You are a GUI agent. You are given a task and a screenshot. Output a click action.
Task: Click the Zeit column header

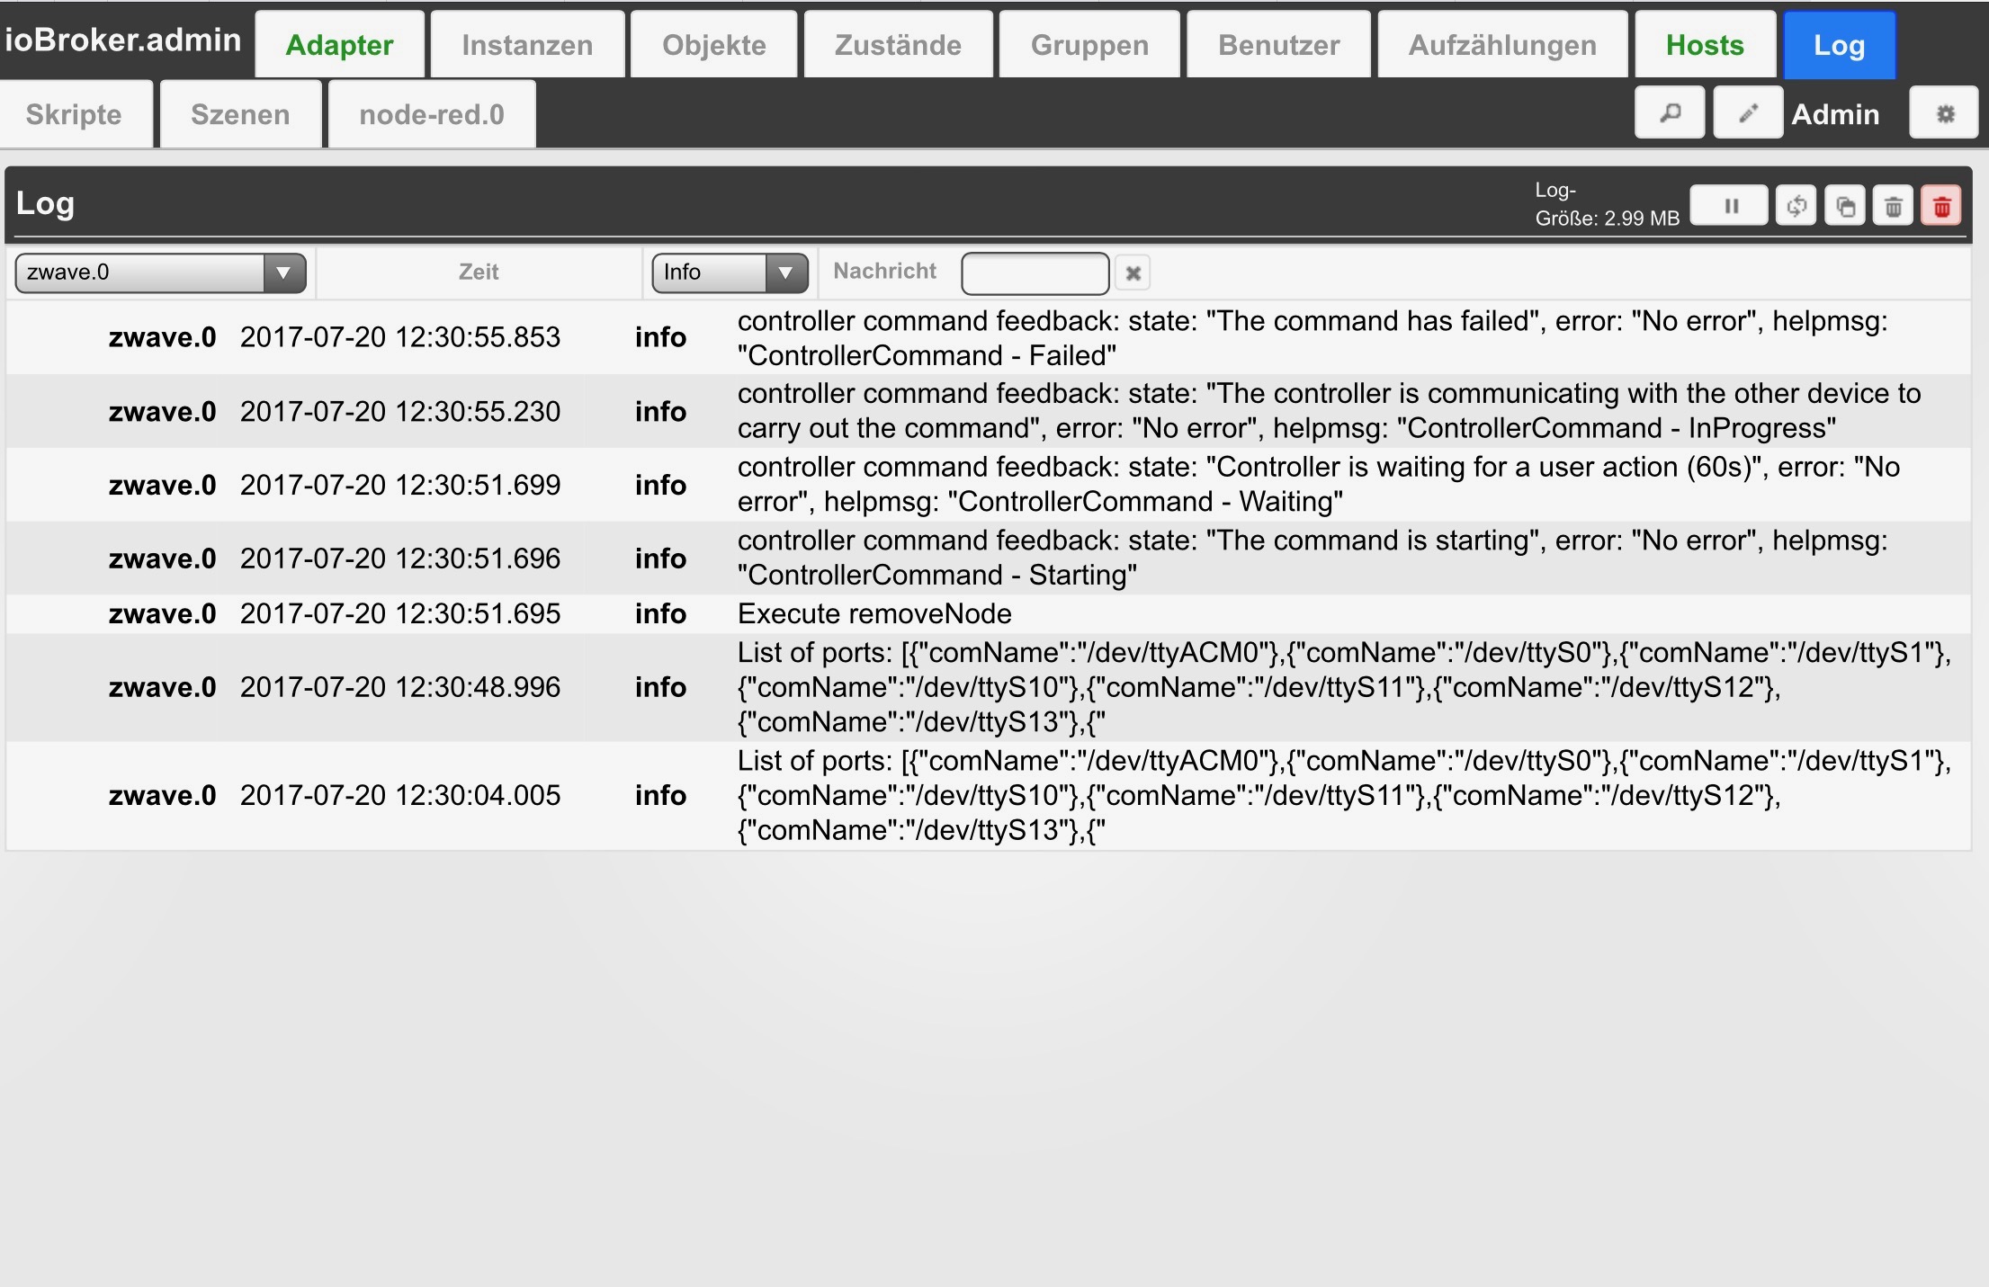pos(479,272)
